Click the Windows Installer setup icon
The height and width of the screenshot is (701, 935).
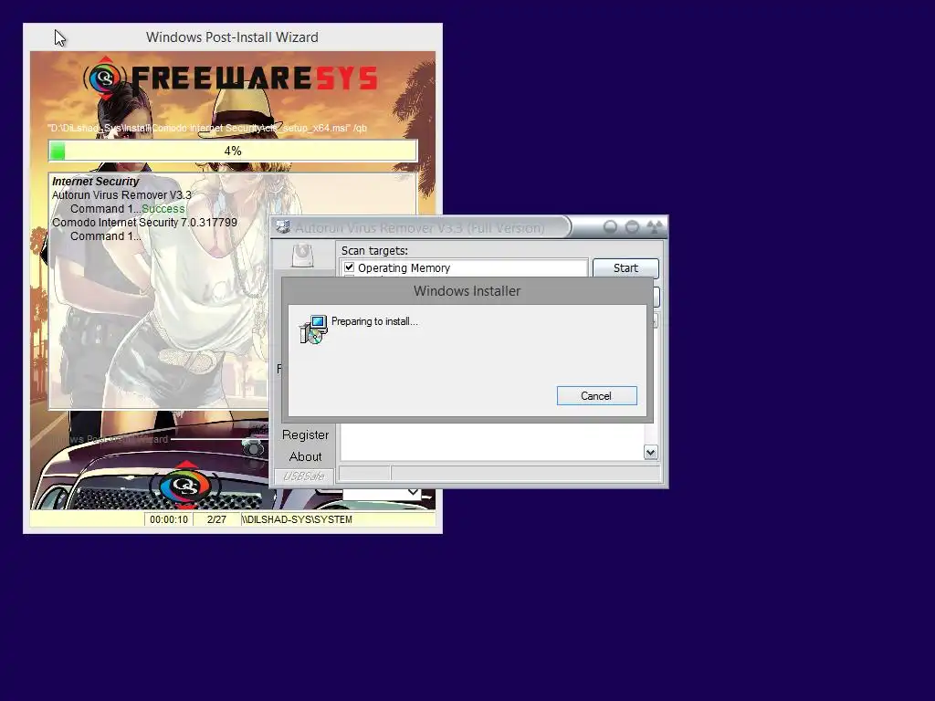(313, 329)
